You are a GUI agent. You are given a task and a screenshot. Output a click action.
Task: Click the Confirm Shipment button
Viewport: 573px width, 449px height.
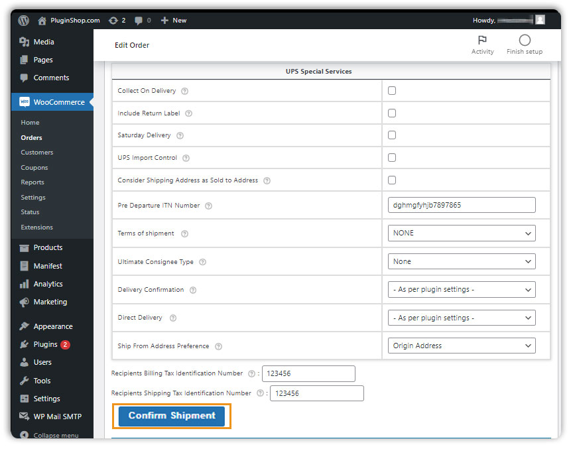coord(172,416)
